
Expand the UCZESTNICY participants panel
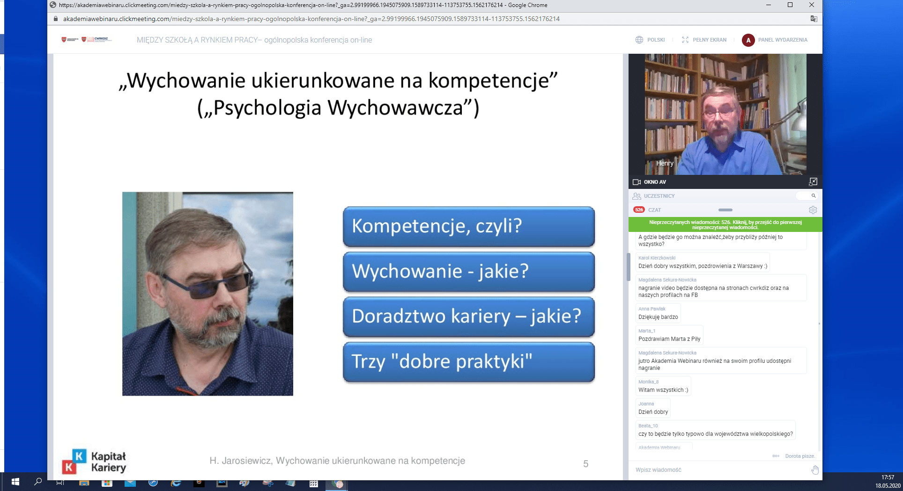659,196
